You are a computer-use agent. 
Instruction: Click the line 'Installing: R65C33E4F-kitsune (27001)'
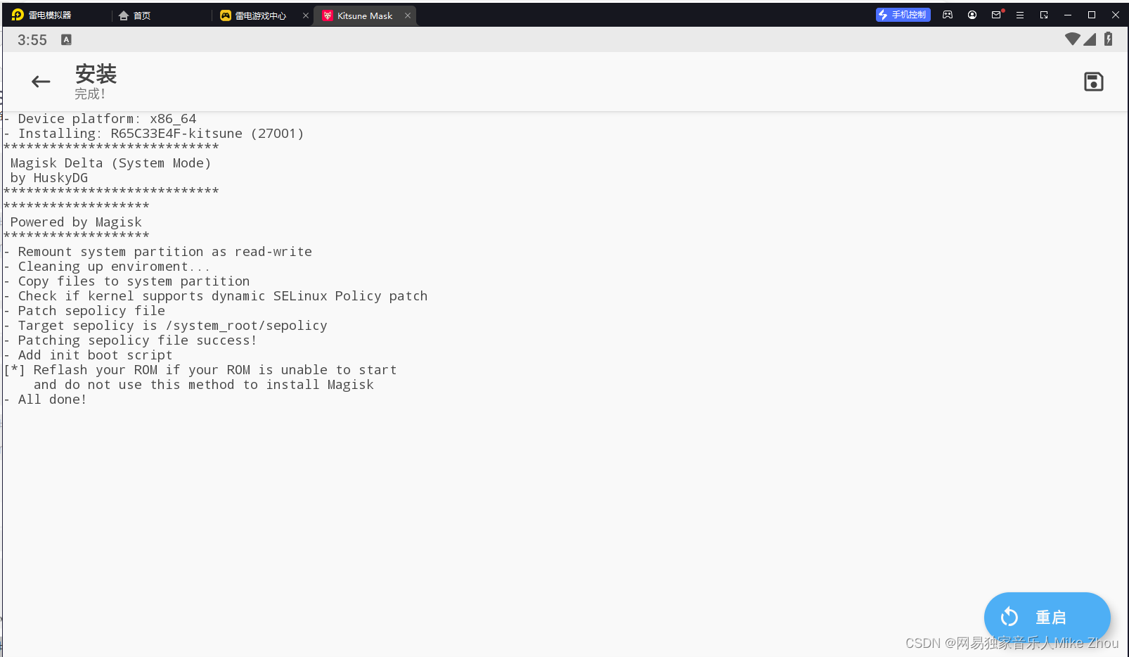point(153,134)
